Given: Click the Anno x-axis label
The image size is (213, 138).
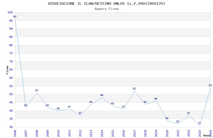Looking at the screenshot, I should 207,135.
